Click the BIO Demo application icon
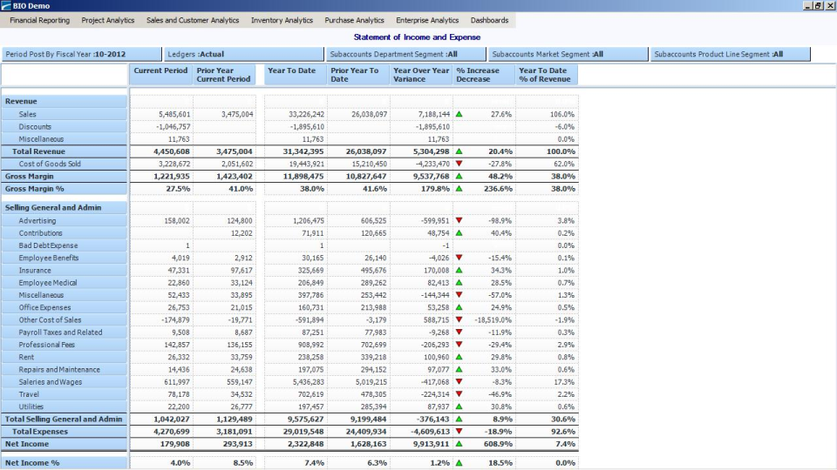Image resolution: width=837 pixels, height=470 pixels. 6,6
